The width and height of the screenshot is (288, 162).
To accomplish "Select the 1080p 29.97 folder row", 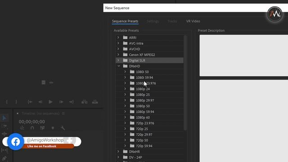I will [149, 100].
